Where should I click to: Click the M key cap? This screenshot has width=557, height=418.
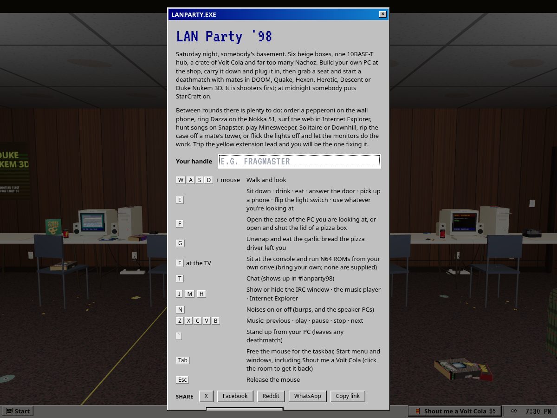190,294
